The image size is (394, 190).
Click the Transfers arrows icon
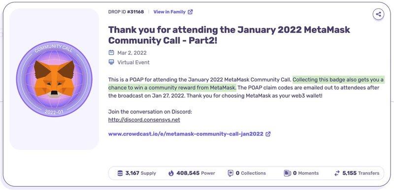337,173
